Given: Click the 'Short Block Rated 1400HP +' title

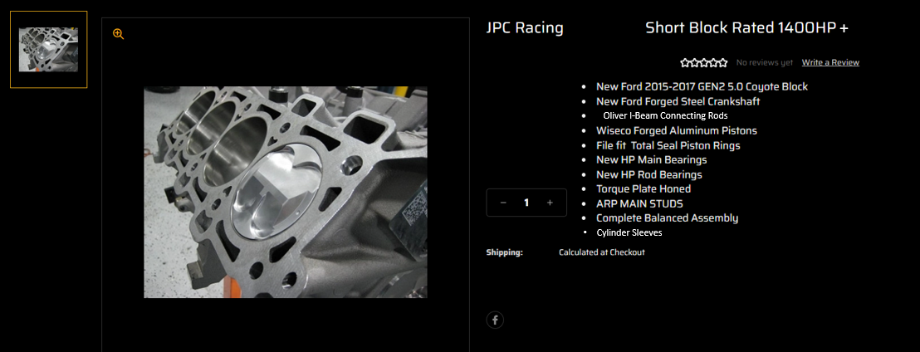Looking at the screenshot, I should [747, 28].
